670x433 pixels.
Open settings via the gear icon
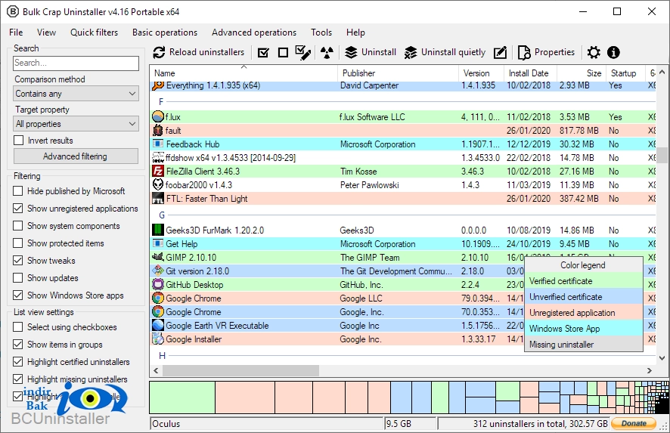click(594, 53)
